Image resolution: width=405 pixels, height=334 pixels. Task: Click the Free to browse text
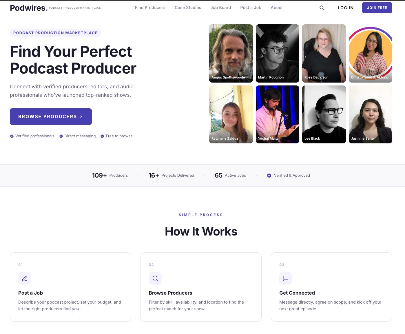[x=119, y=136]
